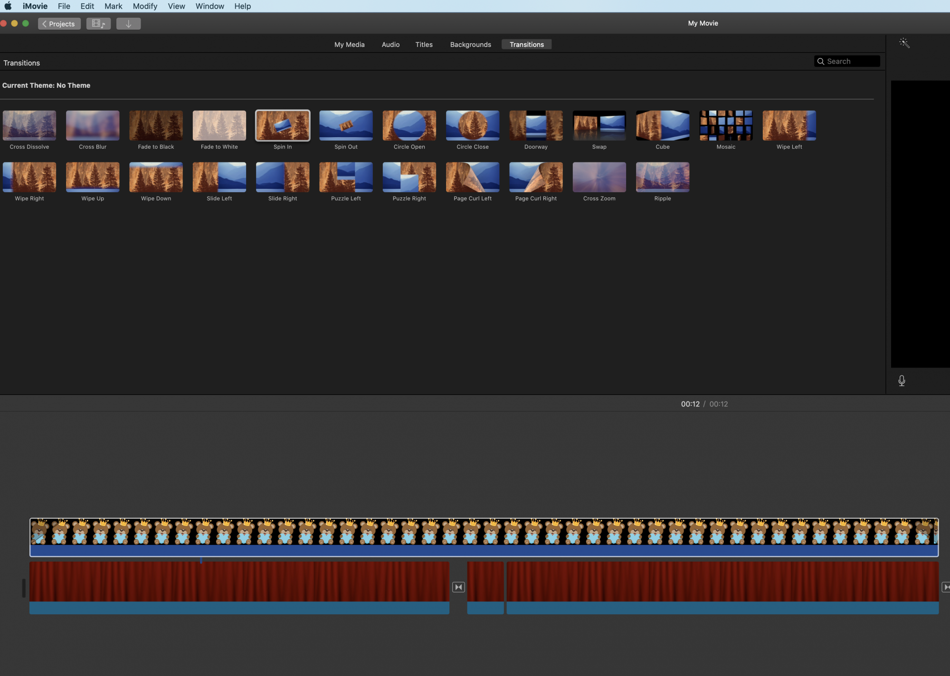The image size is (950, 676).
Task: Select the Spin In transition
Action: point(283,126)
